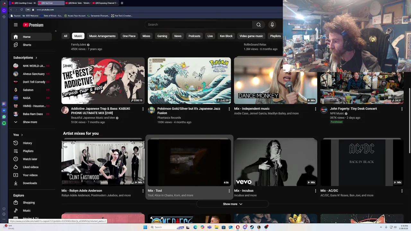Expand Show more subscriptions
This screenshot has width=411, height=231.
point(31,122)
